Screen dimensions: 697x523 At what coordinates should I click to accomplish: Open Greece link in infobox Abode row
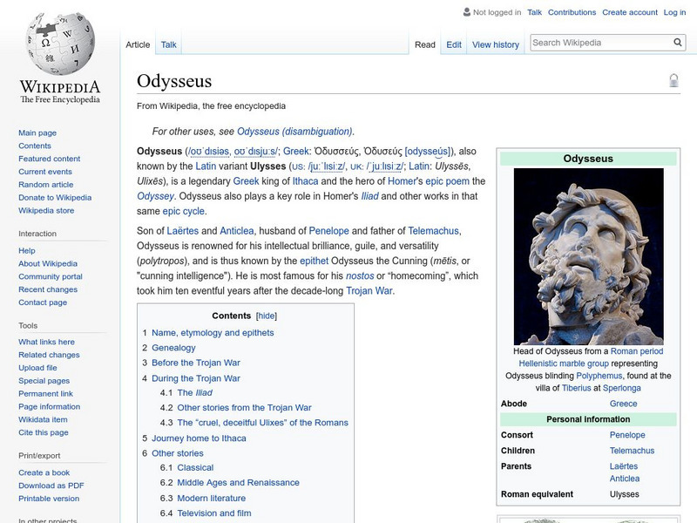[x=623, y=404]
